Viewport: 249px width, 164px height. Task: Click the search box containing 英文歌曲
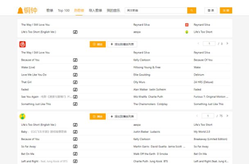[x=156, y=10]
